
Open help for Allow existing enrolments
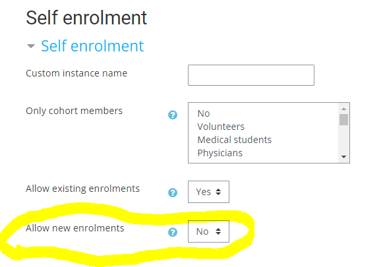pyautogui.click(x=173, y=193)
